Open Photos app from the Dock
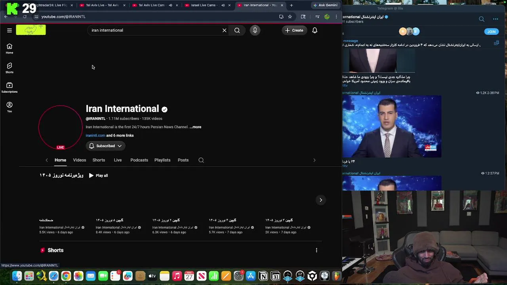This screenshot has width=507, height=285. coord(78,276)
